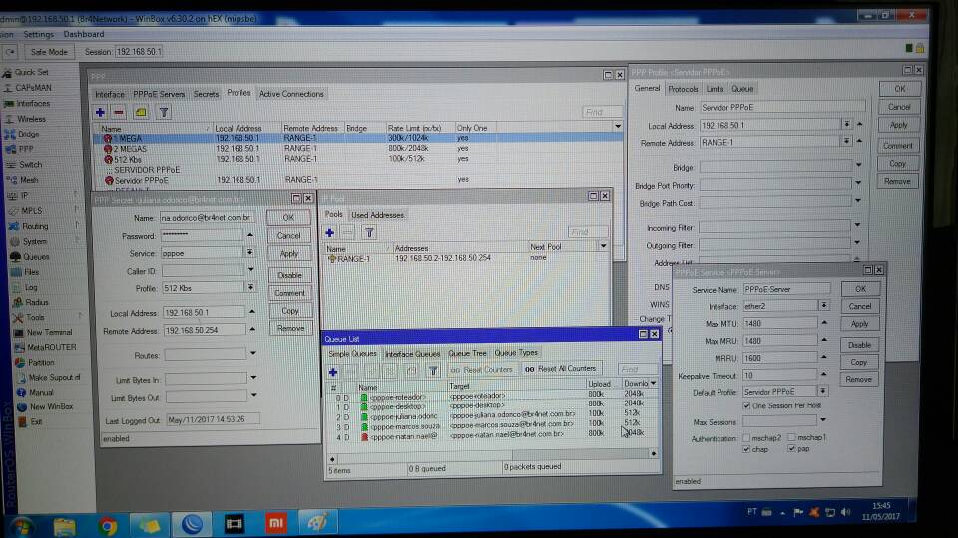Open Interfaces in sidebar
The image size is (958, 538).
[32, 103]
